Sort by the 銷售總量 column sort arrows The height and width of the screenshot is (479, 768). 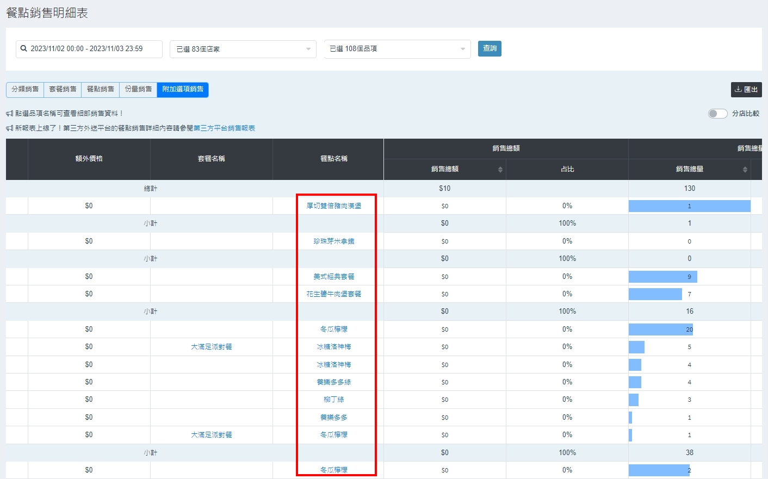(745, 170)
